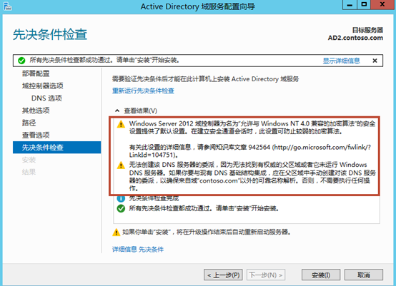Click 如果你单击"安装" restart warning text
The width and height of the screenshot is (396, 286).
pos(207,232)
